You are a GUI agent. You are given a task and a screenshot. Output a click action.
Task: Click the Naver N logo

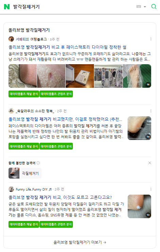point(7,7)
